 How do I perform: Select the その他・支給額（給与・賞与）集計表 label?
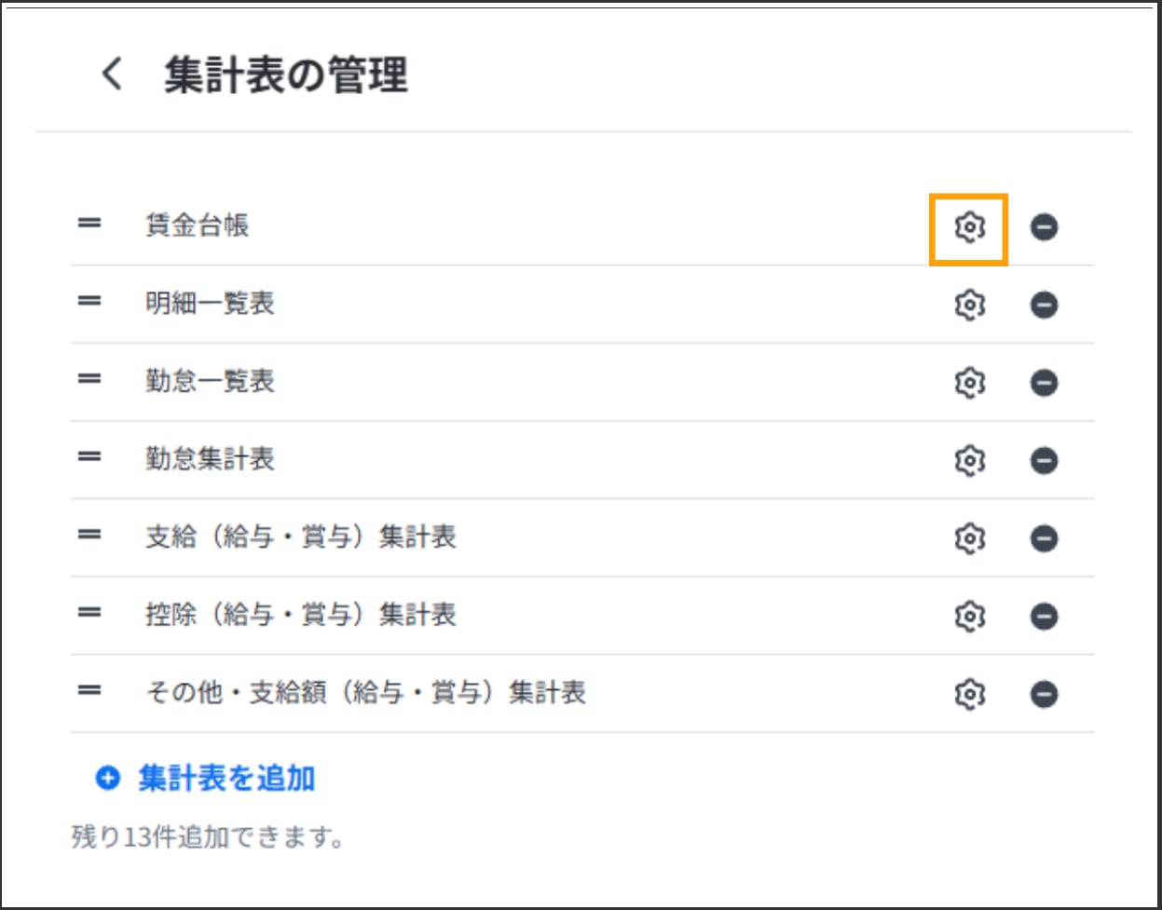[x=365, y=693]
